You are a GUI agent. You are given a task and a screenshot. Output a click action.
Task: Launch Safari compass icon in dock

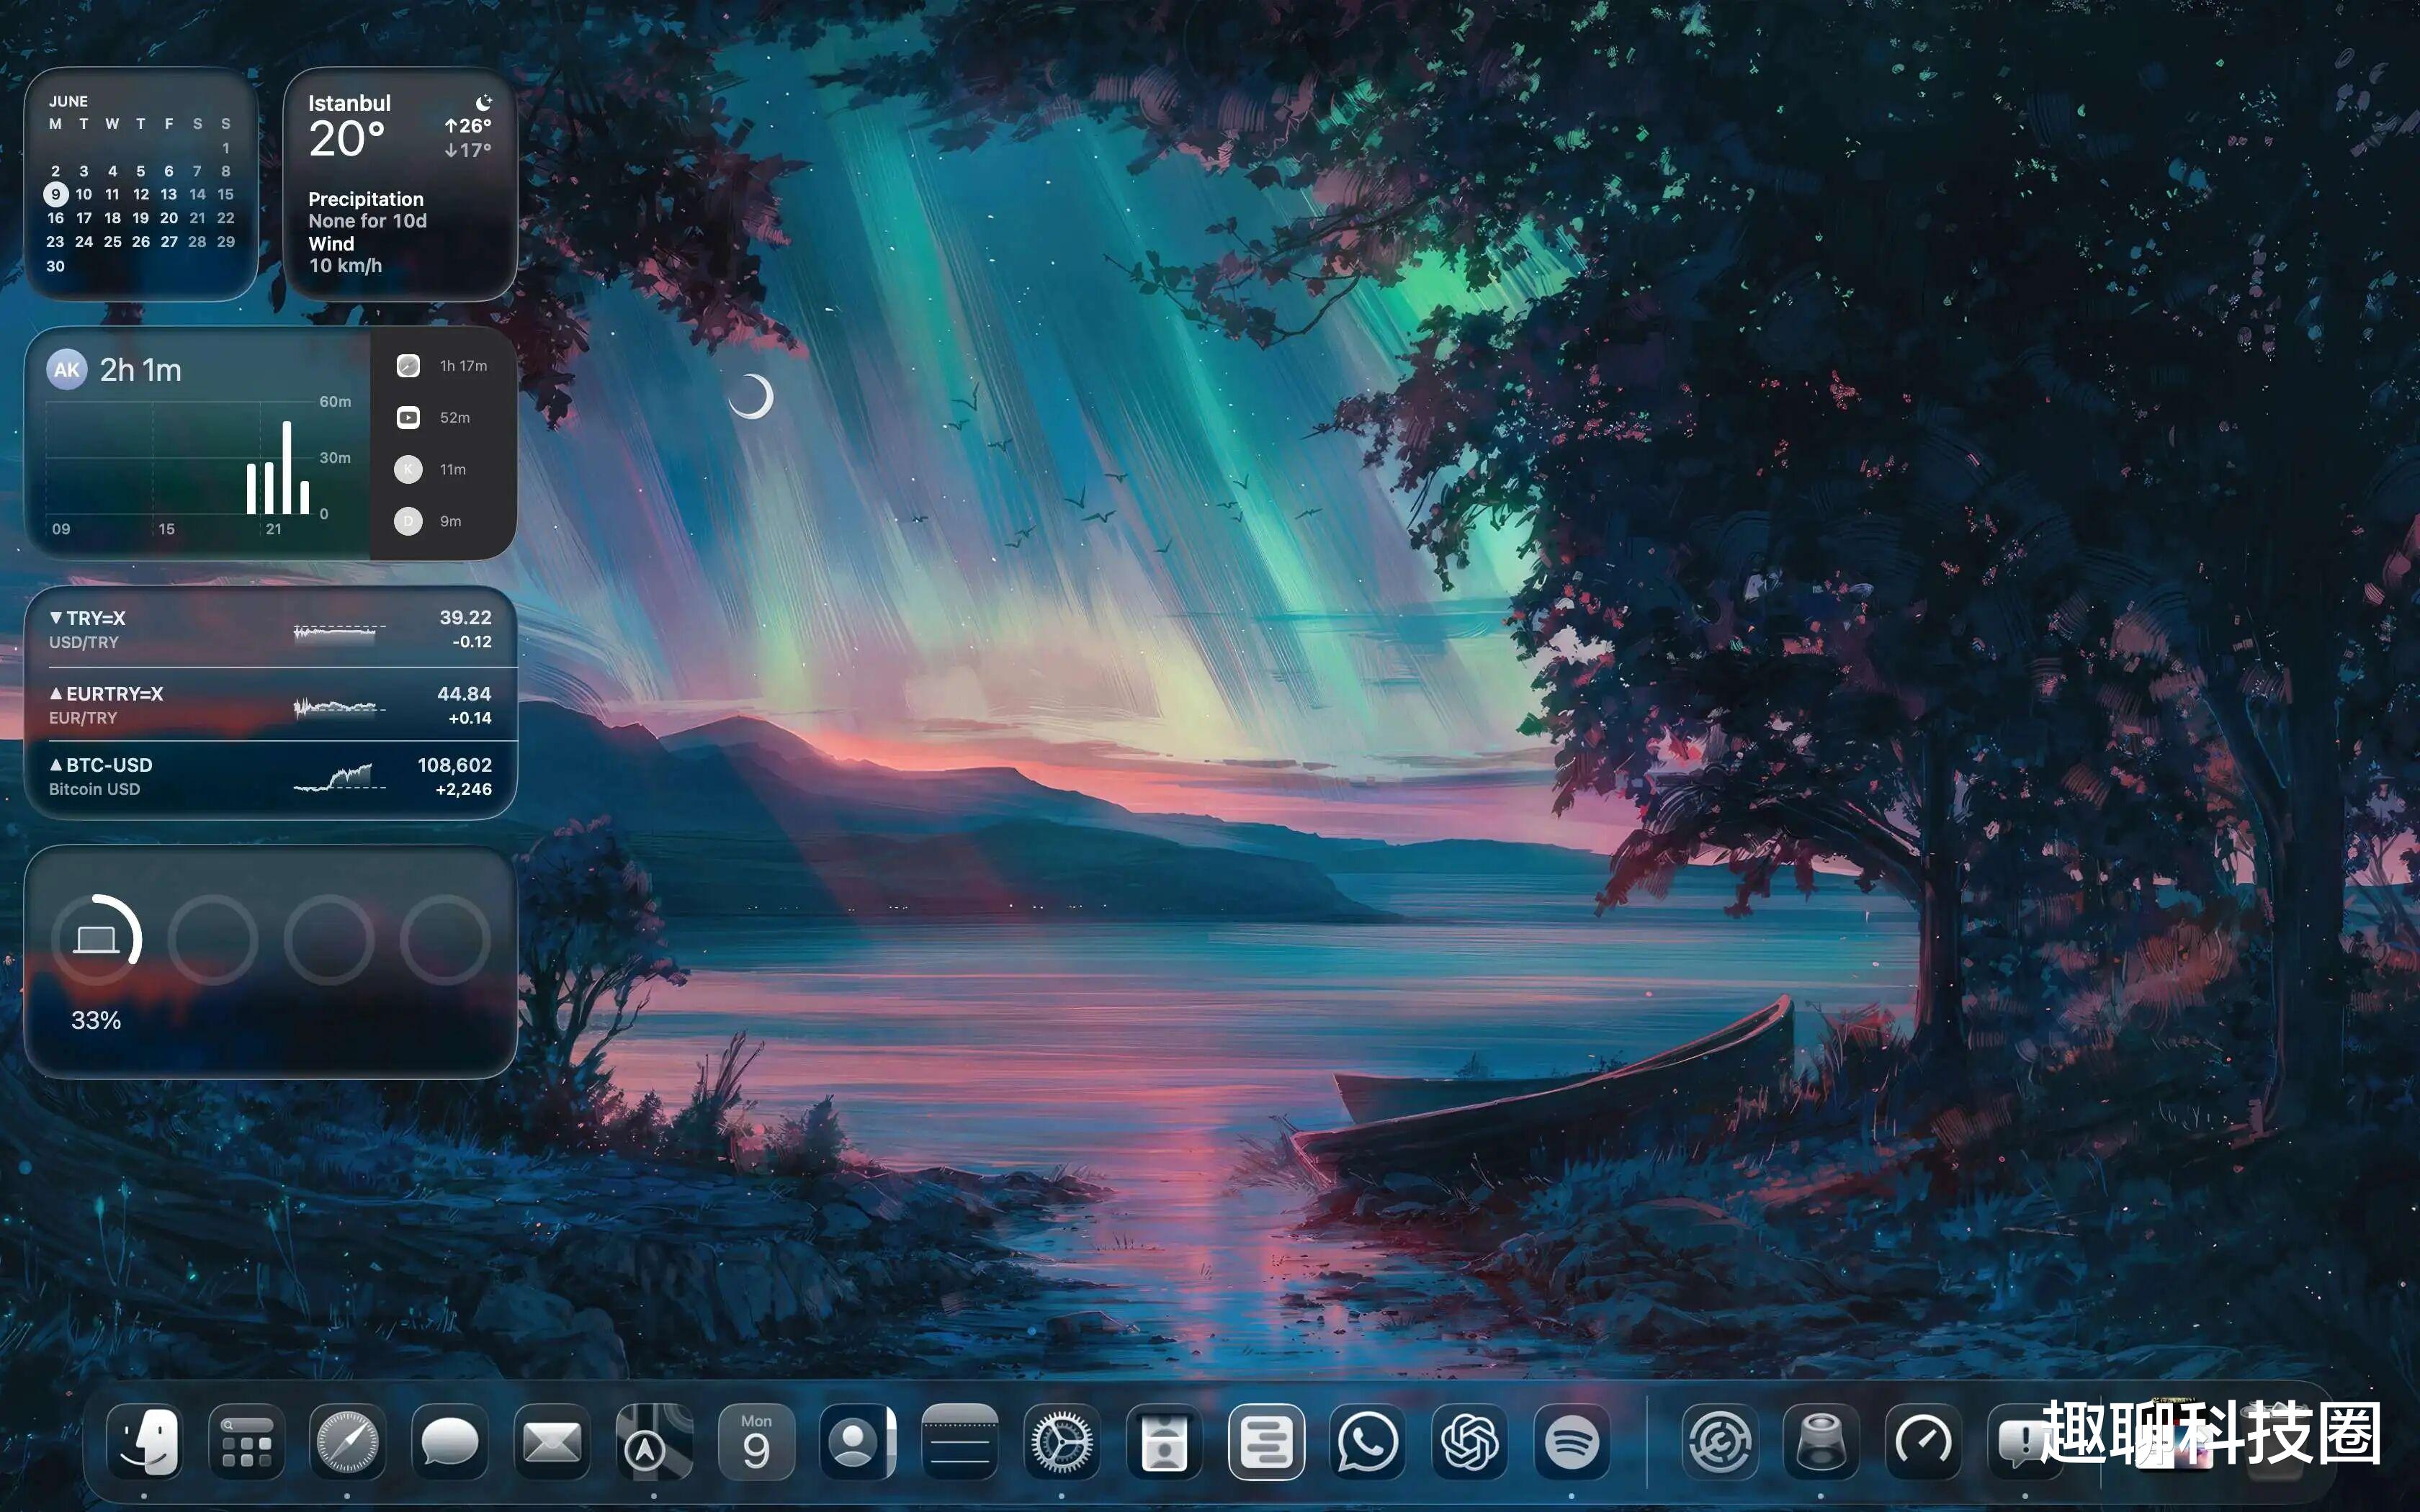(x=348, y=1442)
